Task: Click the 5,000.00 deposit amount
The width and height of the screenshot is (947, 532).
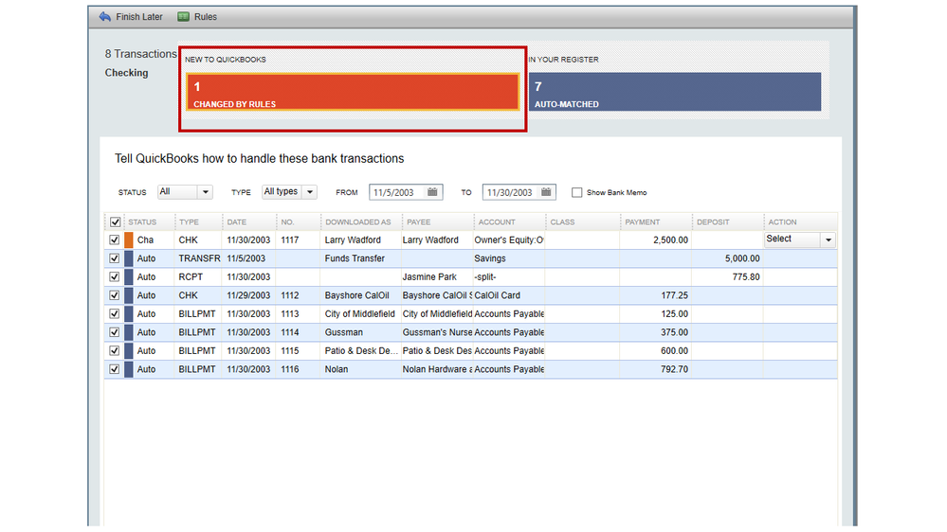Action: click(742, 258)
